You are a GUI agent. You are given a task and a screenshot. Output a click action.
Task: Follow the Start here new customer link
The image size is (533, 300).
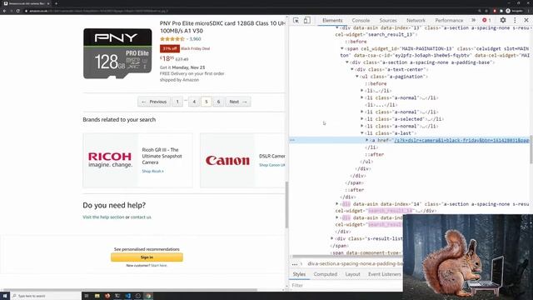[x=159, y=265]
